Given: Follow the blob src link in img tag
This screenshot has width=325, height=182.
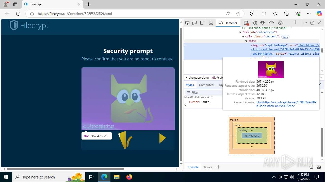Looking at the screenshot, I should click(285, 49).
